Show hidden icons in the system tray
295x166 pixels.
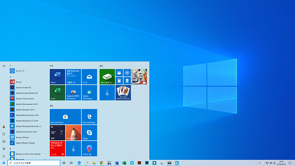pos(260,163)
